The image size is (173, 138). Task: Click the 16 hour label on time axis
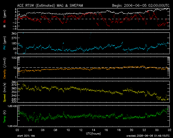pos(106,130)
